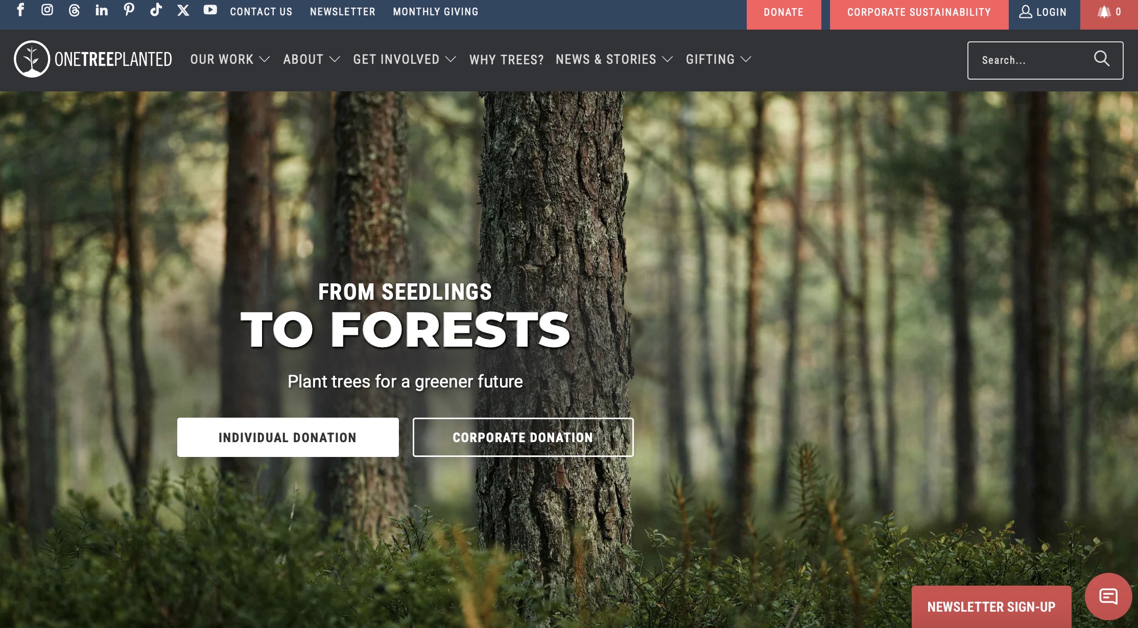The height and width of the screenshot is (628, 1138).
Task: Click the Corporate Donation button
Action: click(x=523, y=438)
